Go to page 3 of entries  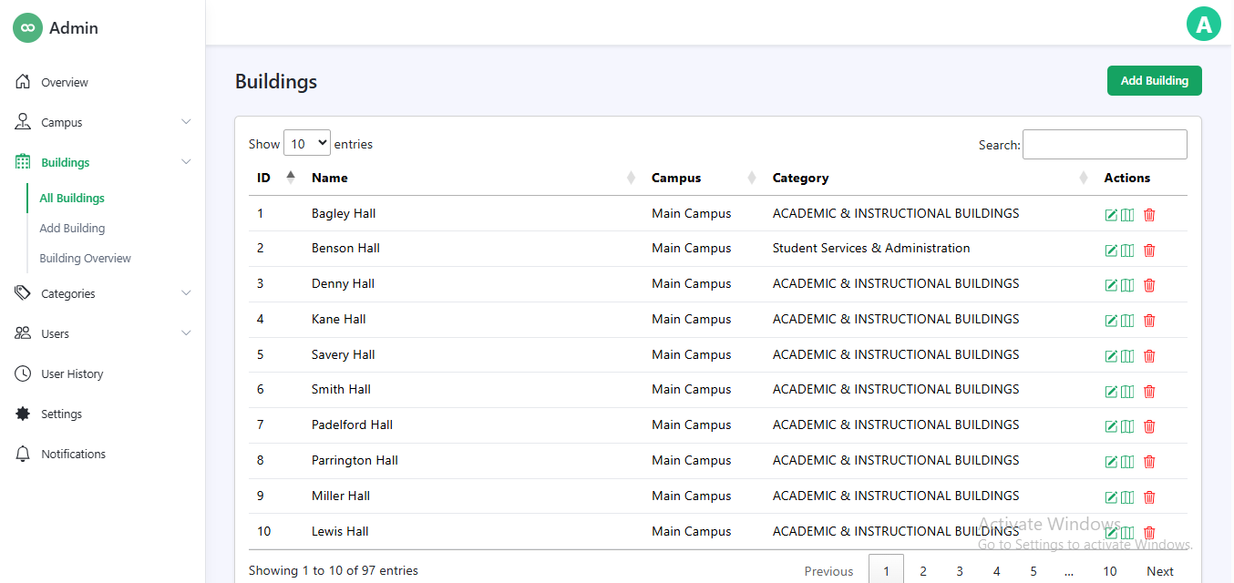pyautogui.click(x=960, y=571)
